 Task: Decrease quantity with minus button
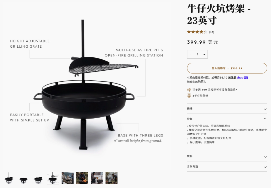(x=190, y=54)
